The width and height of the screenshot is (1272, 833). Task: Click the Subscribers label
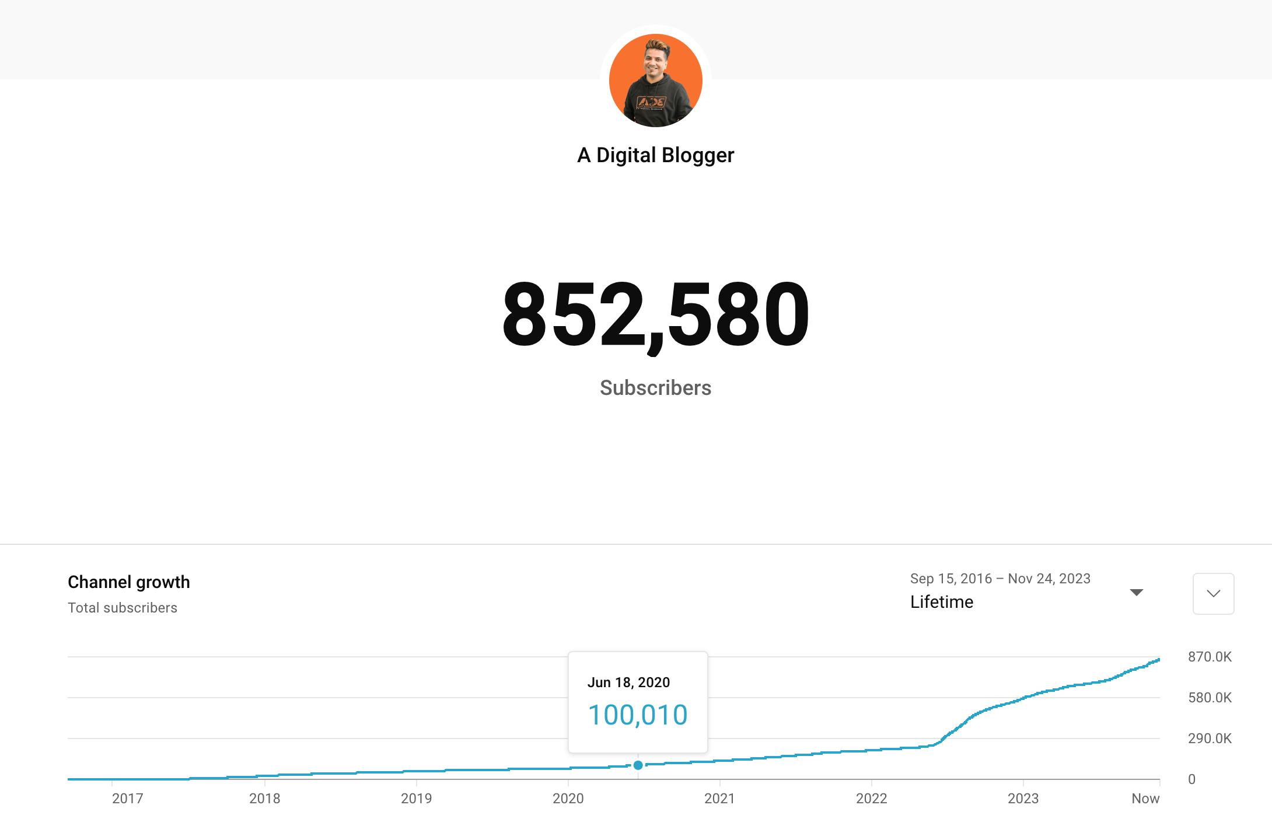coord(655,387)
